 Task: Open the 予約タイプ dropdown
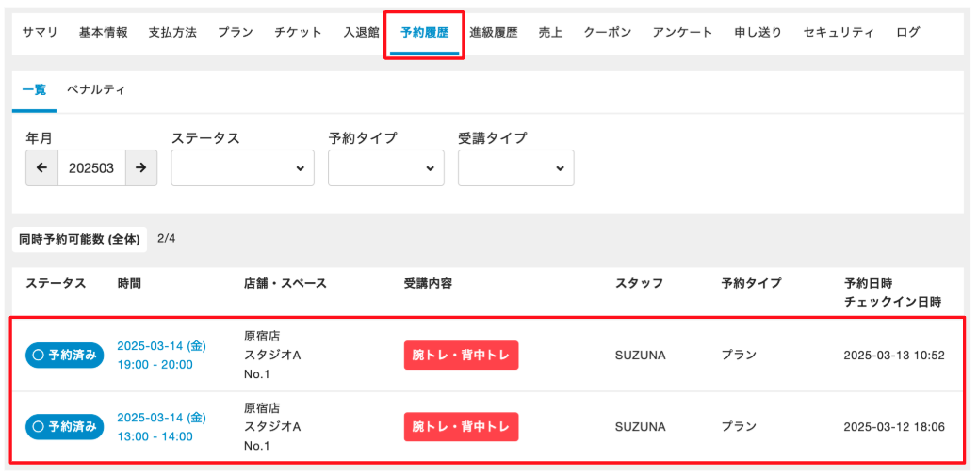click(x=385, y=168)
